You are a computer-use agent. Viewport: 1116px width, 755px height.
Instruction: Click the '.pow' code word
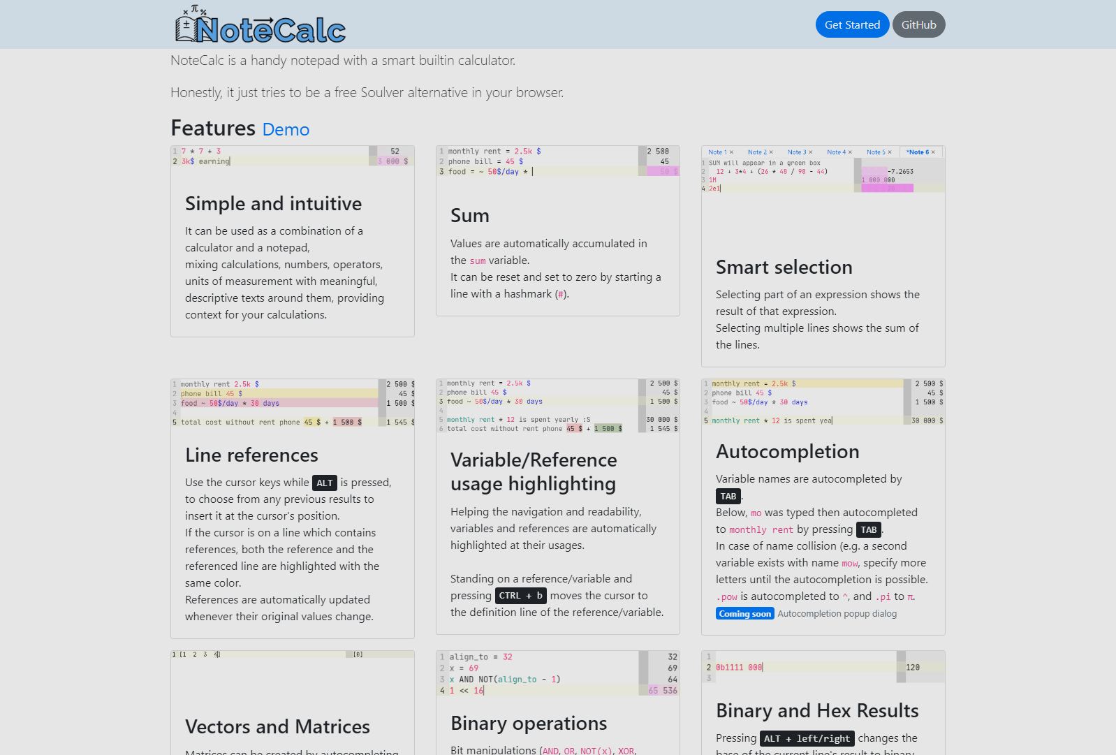click(x=727, y=597)
